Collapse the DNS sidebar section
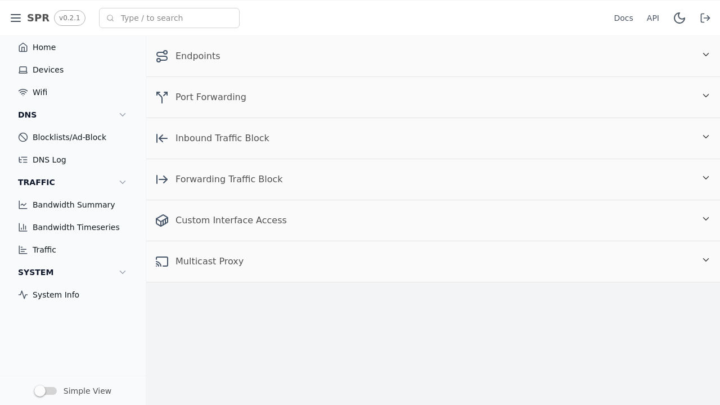This screenshot has height=405, width=720. [x=123, y=115]
